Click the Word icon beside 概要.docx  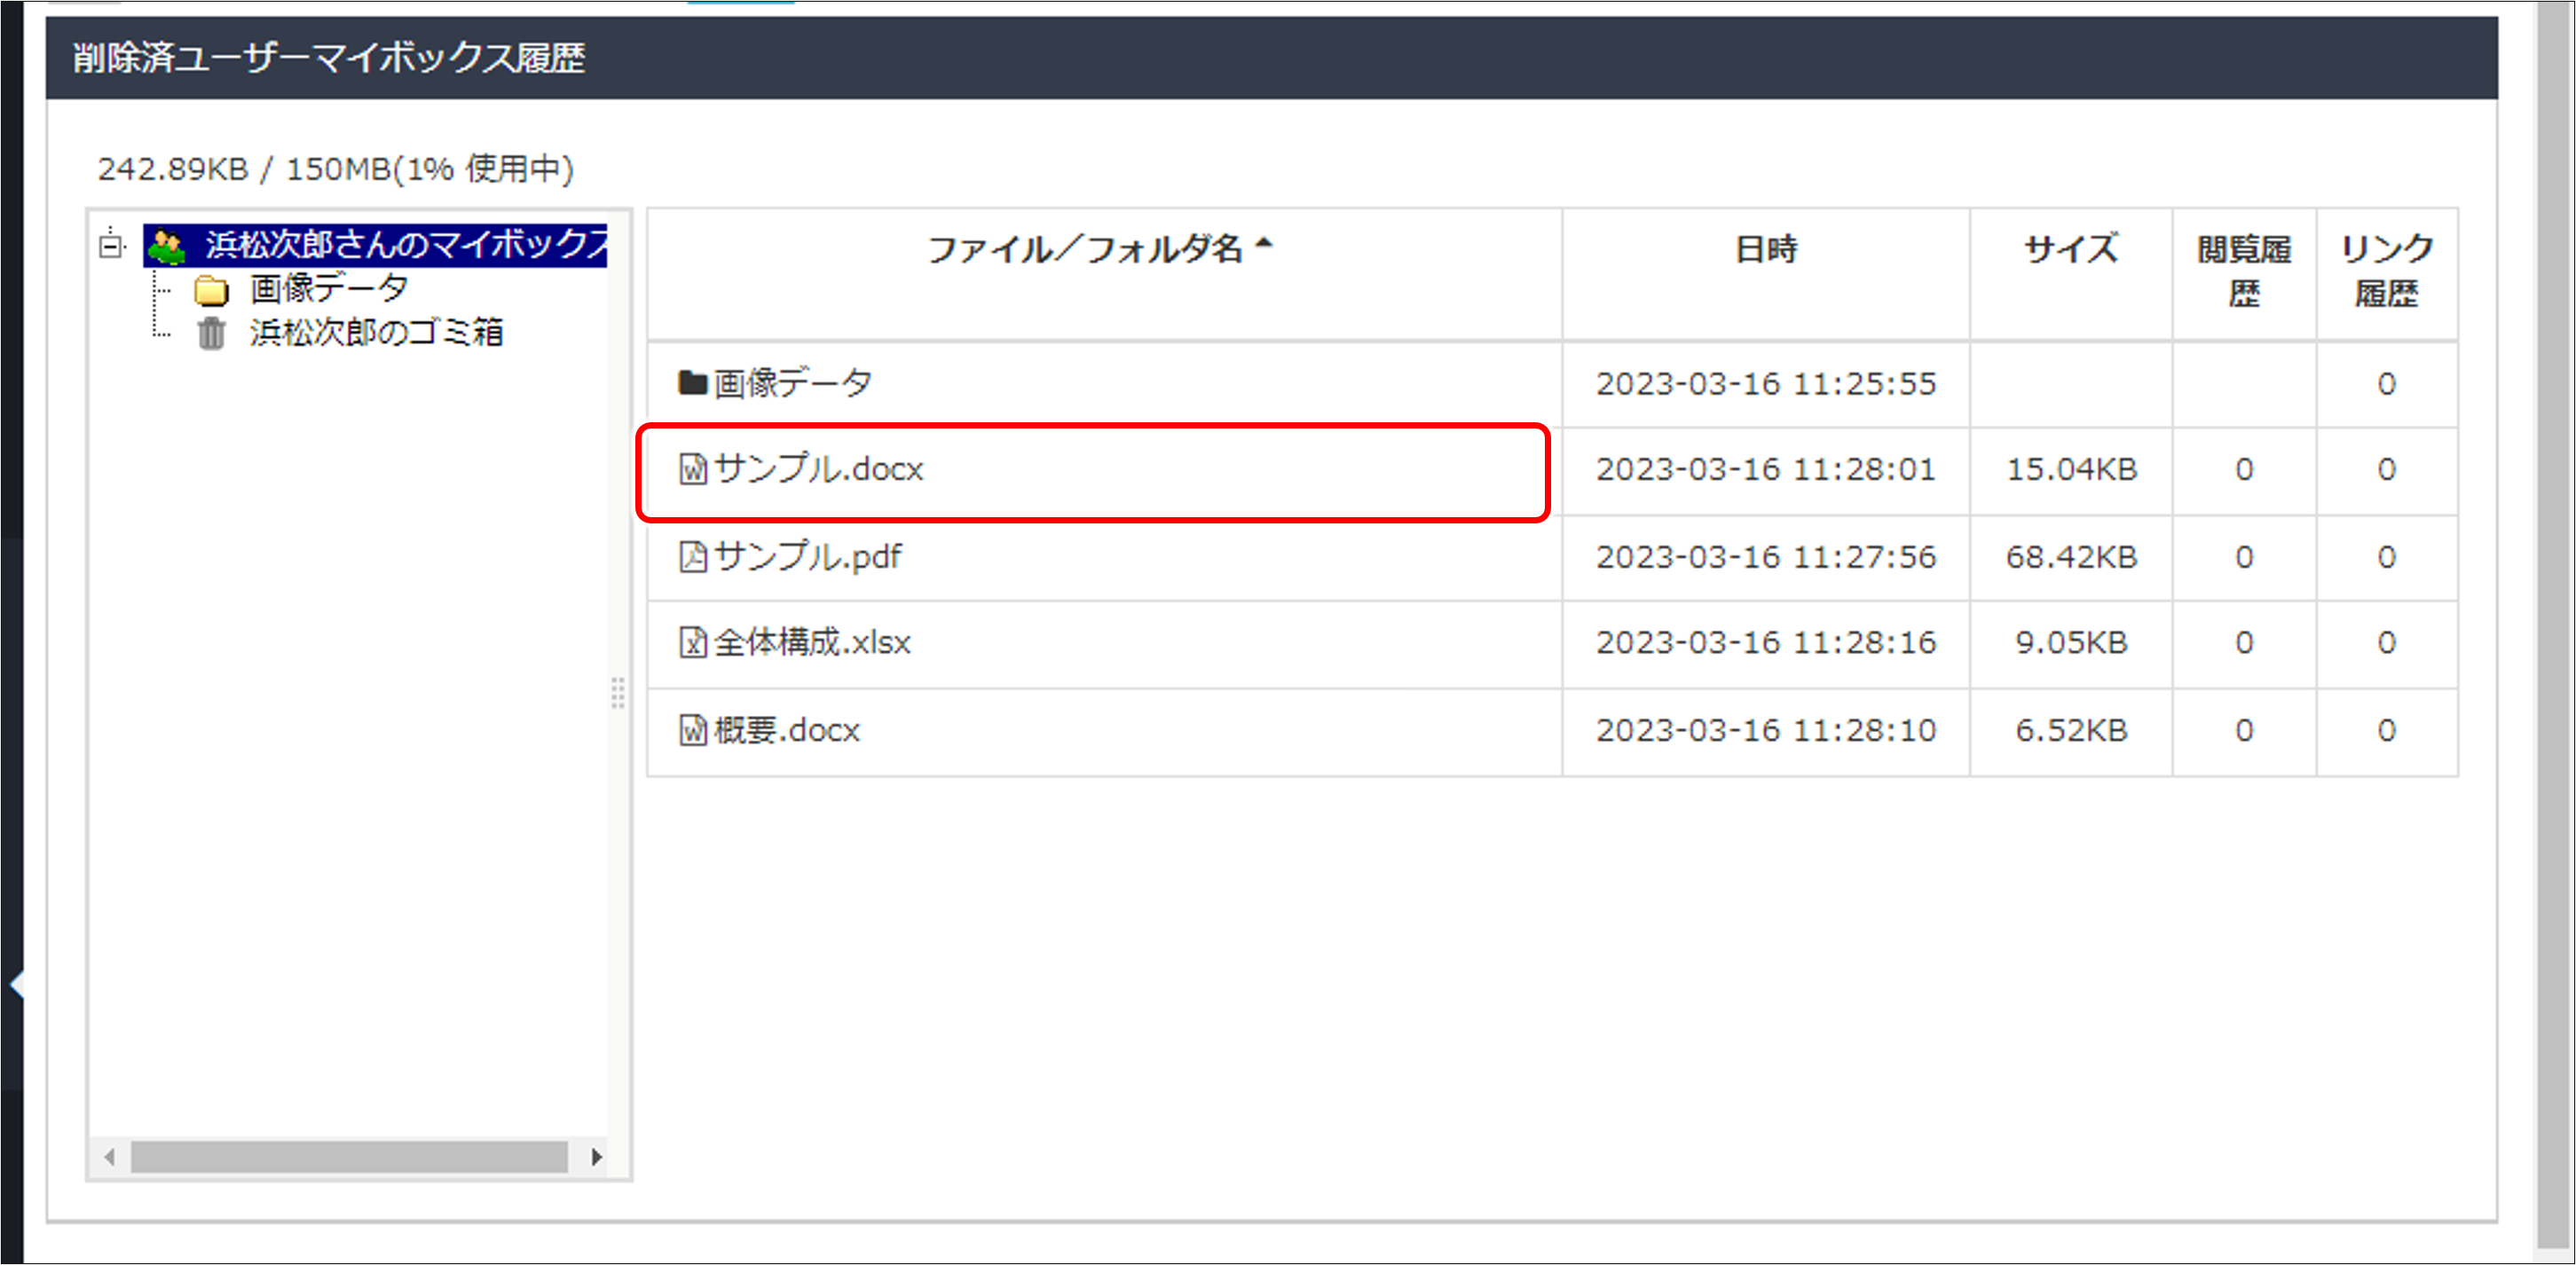[693, 730]
